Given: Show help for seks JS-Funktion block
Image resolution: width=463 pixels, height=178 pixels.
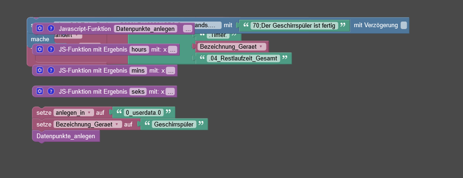Looking at the screenshot, I should coord(51,91).
